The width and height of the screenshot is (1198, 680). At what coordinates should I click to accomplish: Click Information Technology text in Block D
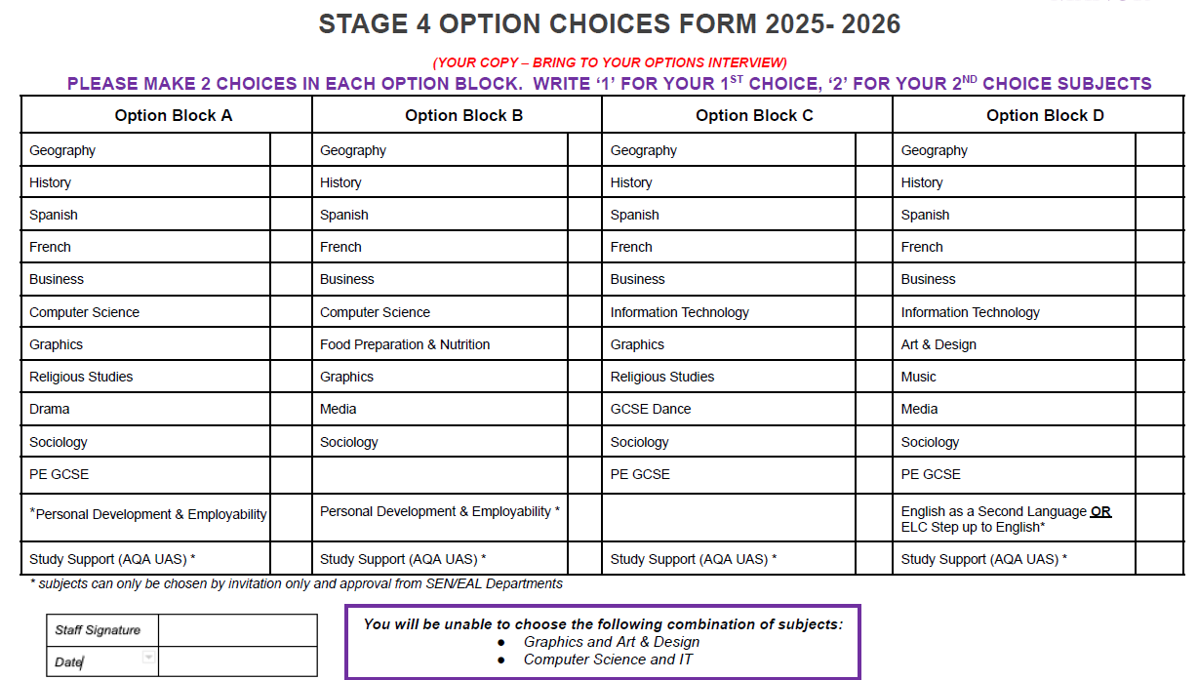970,312
